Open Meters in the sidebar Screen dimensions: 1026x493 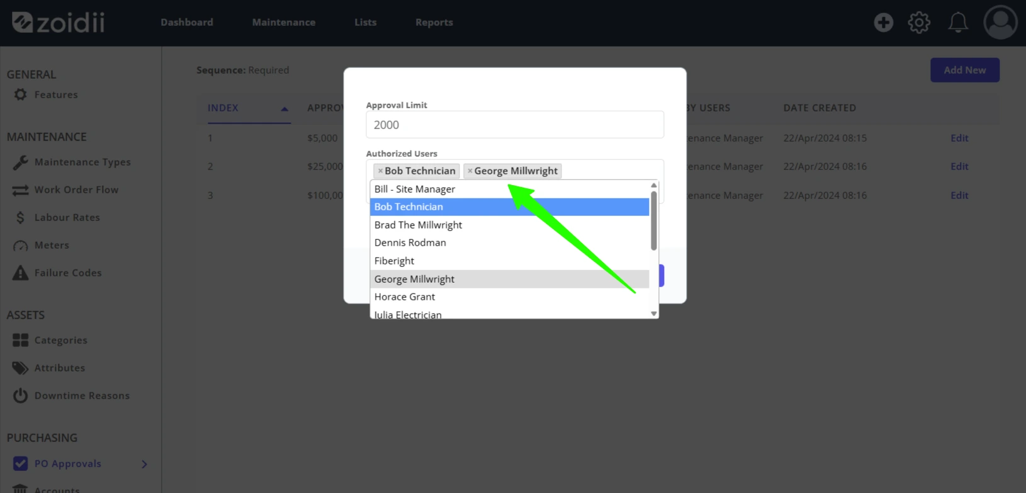point(52,245)
